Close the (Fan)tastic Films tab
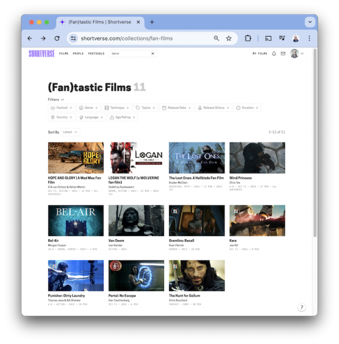Screen dimensions: 339x344 pos(138,22)
